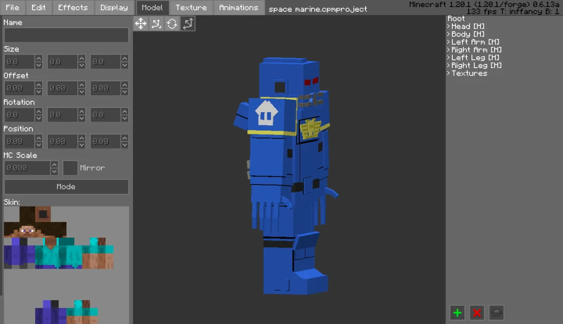Click the last Size value field
The height and width of the screenshot is (324, 563).
click(x=106, y=62)
